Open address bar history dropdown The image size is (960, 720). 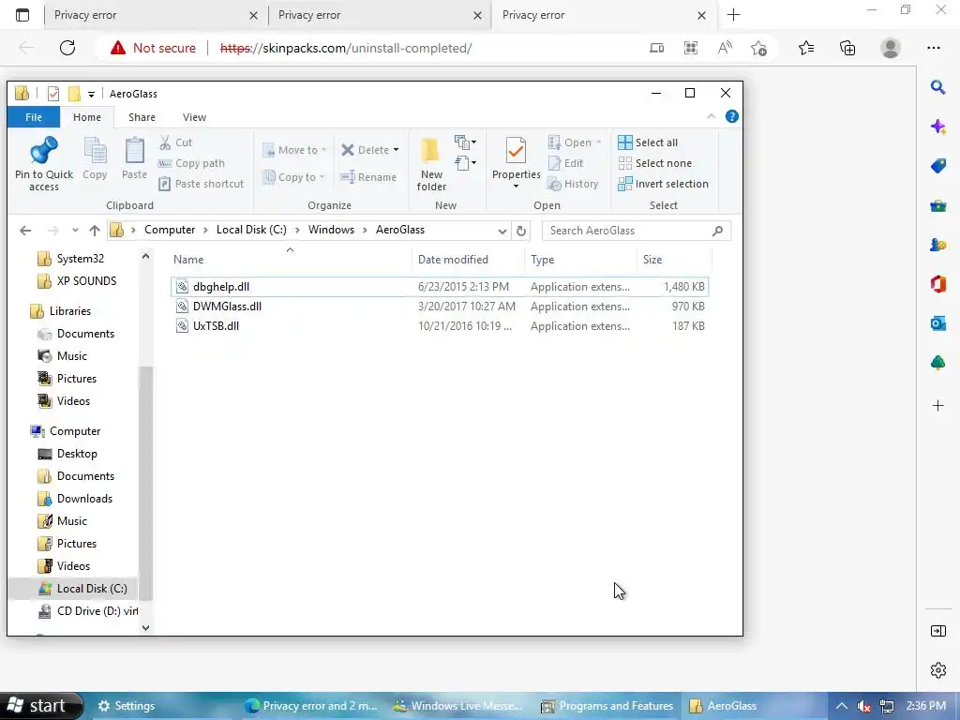pyautogui.click(x=502, y=231)
